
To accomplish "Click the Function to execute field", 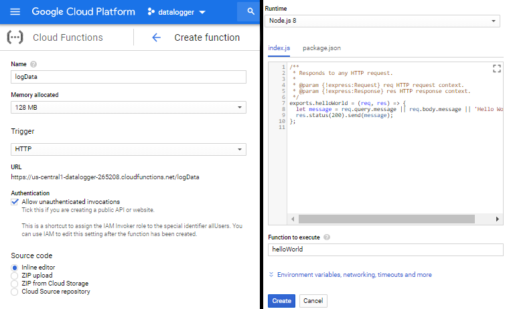I will pyautogui.click(x=386, y=249).
